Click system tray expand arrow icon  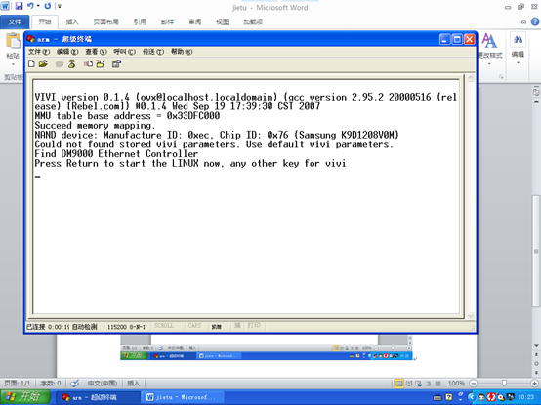pyautogui.click(x=471, y=397)
